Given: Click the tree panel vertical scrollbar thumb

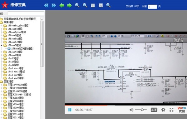Looking at the screenshot, I should (x=42, y=44).
